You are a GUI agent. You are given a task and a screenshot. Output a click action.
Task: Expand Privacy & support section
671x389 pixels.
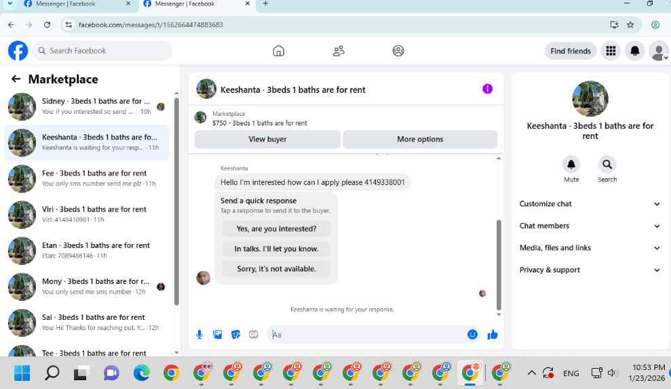click(x=590, y=270)
